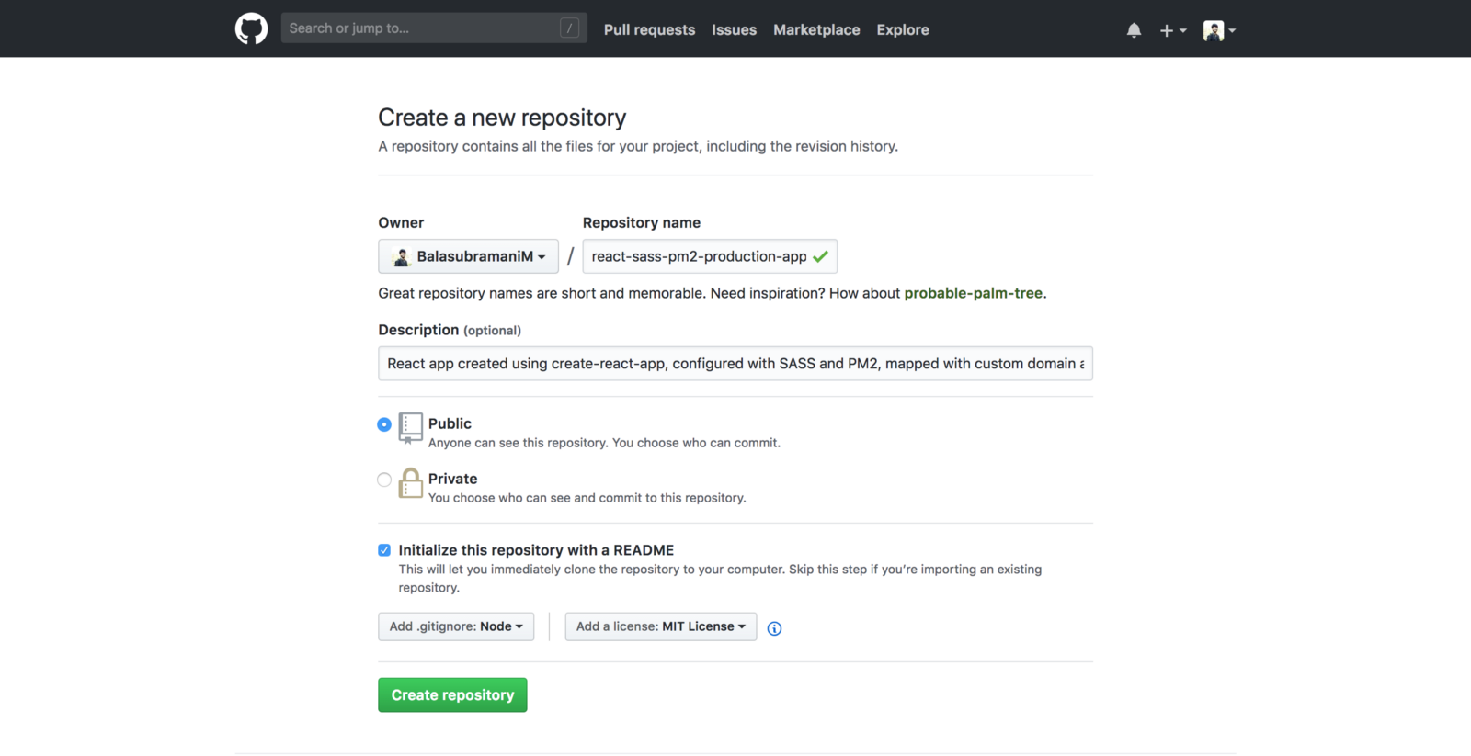Click the slash shortcut key icon
1471x756 pixels.
point(569,28)
